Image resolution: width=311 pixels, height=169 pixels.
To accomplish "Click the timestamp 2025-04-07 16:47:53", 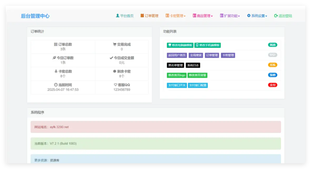I will coord(63,90).
